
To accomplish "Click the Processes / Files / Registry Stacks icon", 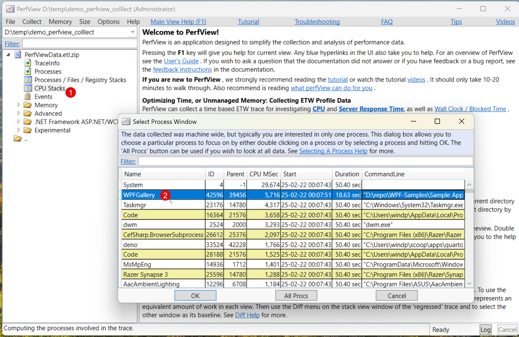I will [28, 80].
